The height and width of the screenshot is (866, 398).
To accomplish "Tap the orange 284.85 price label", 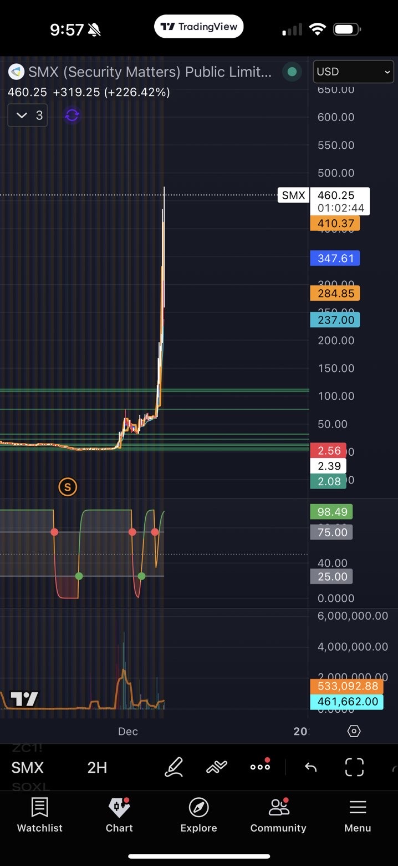I will tap(335, 293).
